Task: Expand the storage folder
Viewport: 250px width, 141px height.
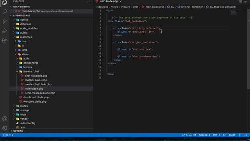Action: pyautogui.click(x=25, y=110)
